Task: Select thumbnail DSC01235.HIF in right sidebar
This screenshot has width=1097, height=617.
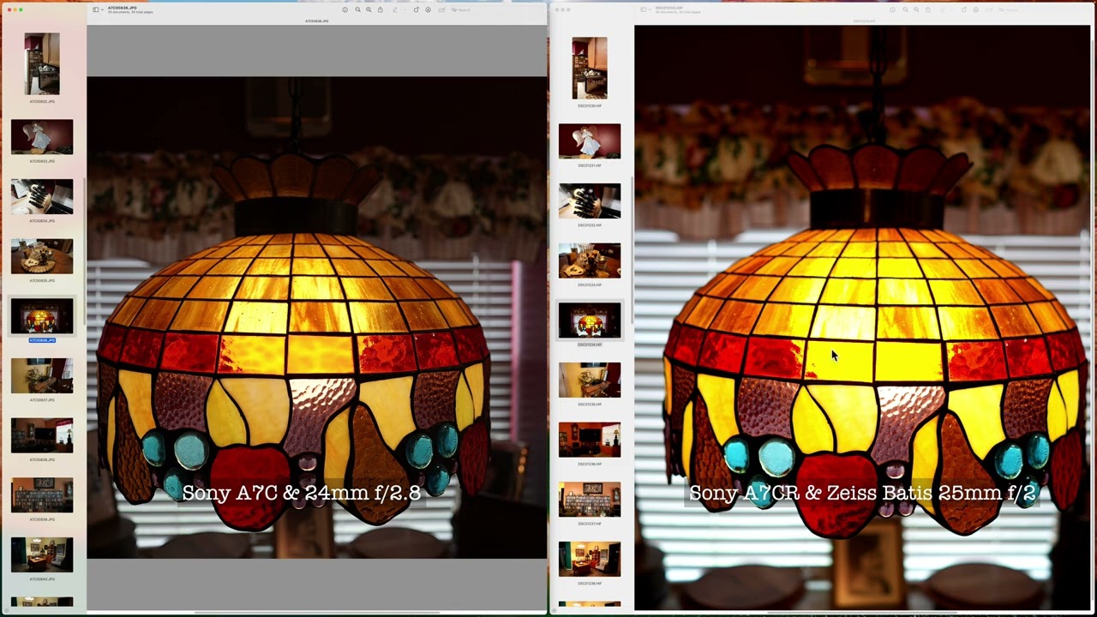Action: [590, 380]
